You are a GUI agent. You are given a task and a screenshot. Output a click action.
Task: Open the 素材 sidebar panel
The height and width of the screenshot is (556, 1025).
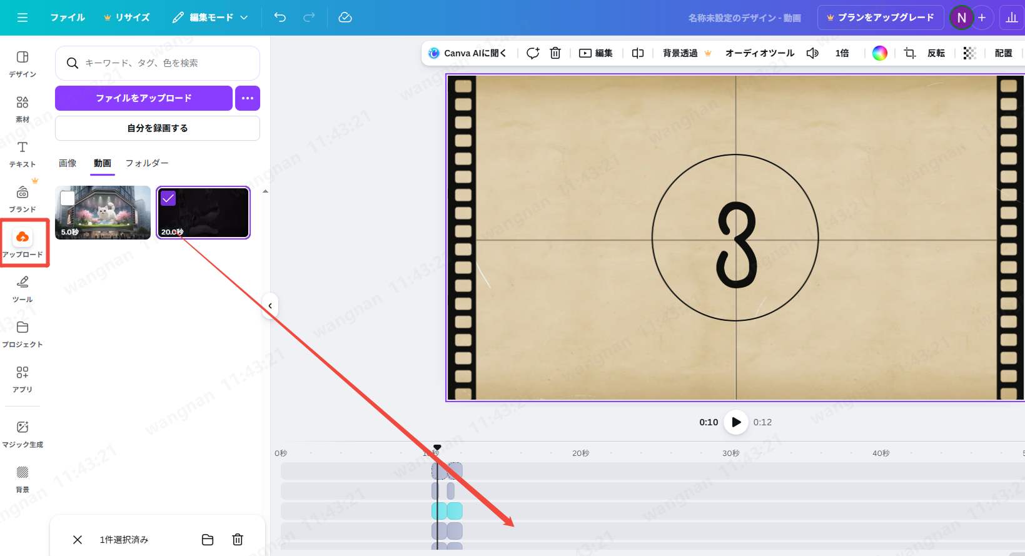coord(23,109)
